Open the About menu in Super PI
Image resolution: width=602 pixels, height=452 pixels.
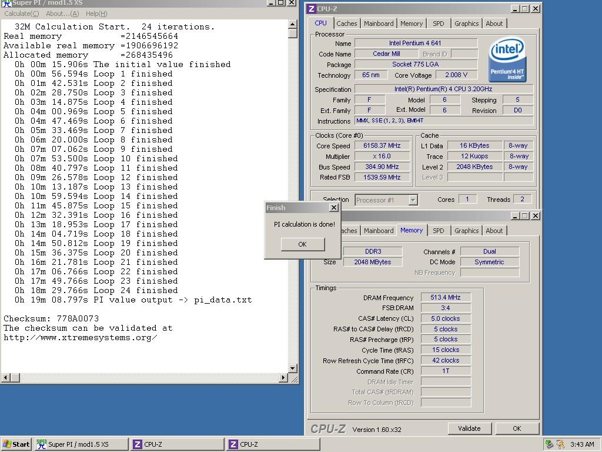(x=62, y=14)
